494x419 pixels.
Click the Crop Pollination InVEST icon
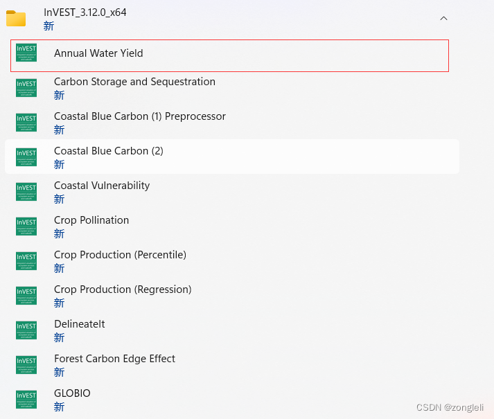[26, 226]
